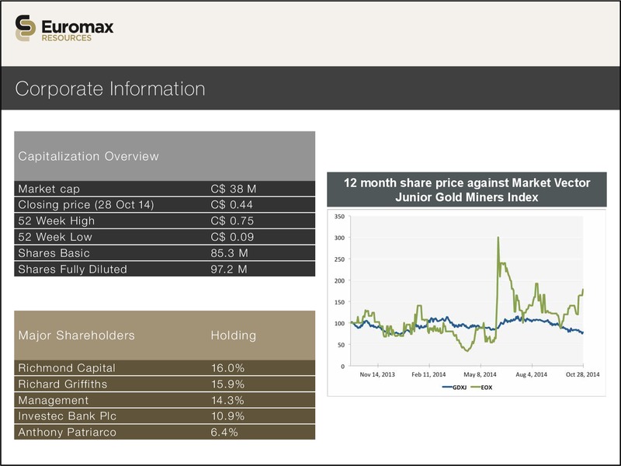Viewport: 621px width, 466px height.
Task: Click the GDXJ legend entry
Action: (x=454, y=388)
